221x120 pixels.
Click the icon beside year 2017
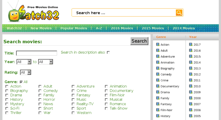191,44
